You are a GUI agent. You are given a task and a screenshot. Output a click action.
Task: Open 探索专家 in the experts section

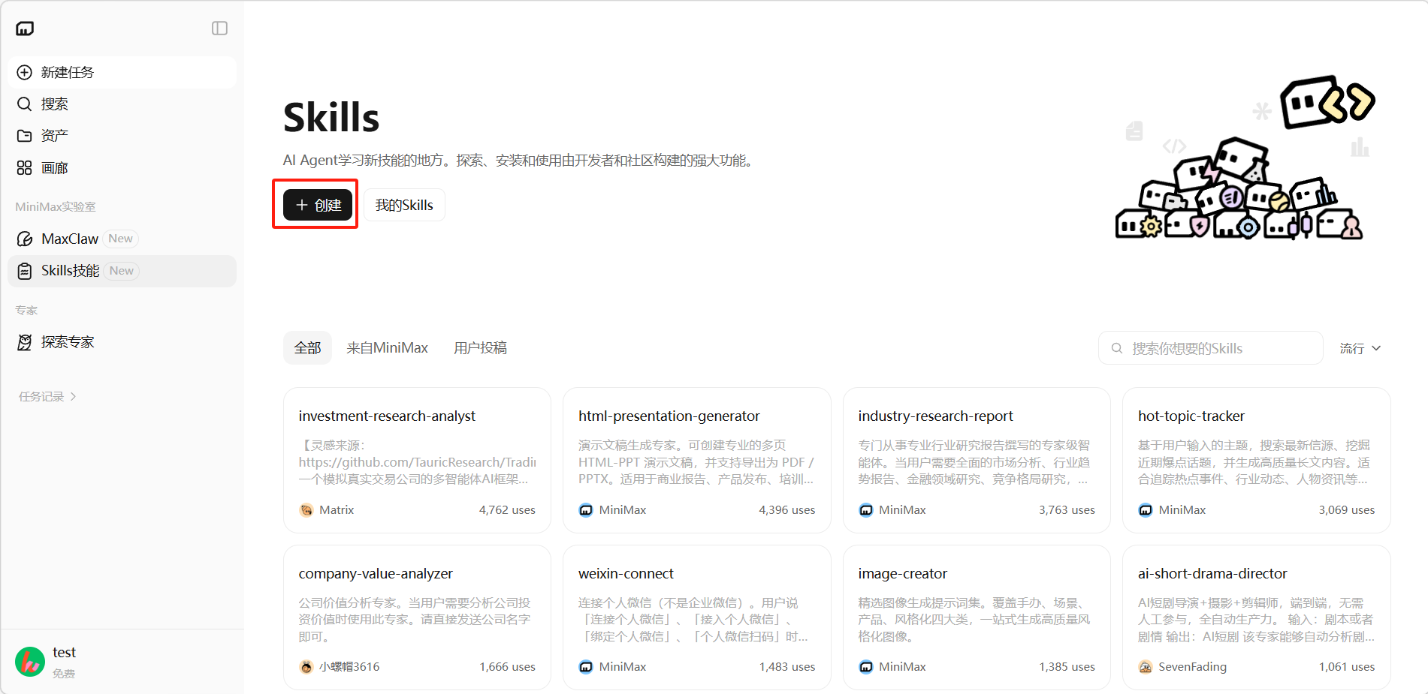pos(68,342)
